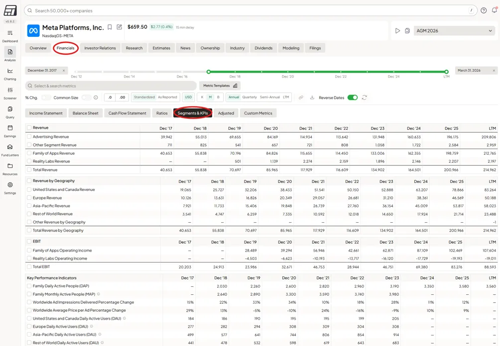Check the Advertising Revenue checkbox
This screenshot has height=346, width=500.
pos(29,137)
